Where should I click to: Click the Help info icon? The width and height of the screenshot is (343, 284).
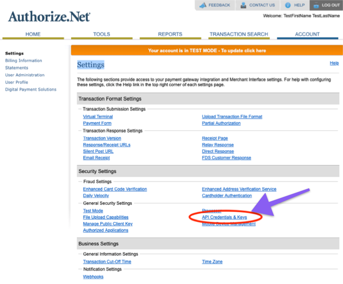(288, 5)
